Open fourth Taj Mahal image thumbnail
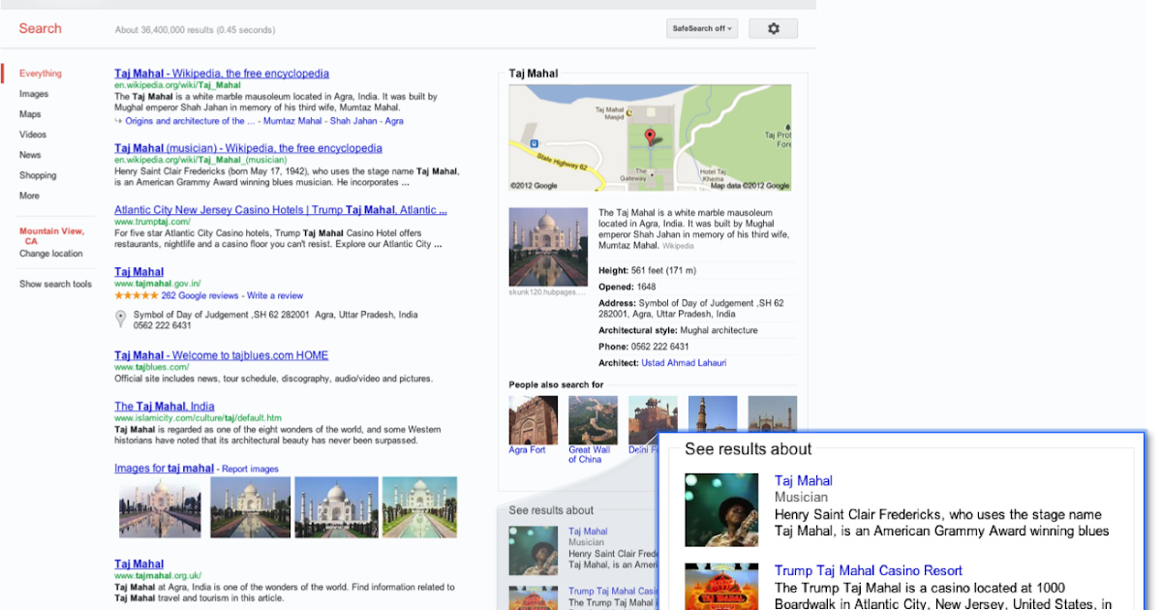1162x610 pixels. click(x=419, y=507)
